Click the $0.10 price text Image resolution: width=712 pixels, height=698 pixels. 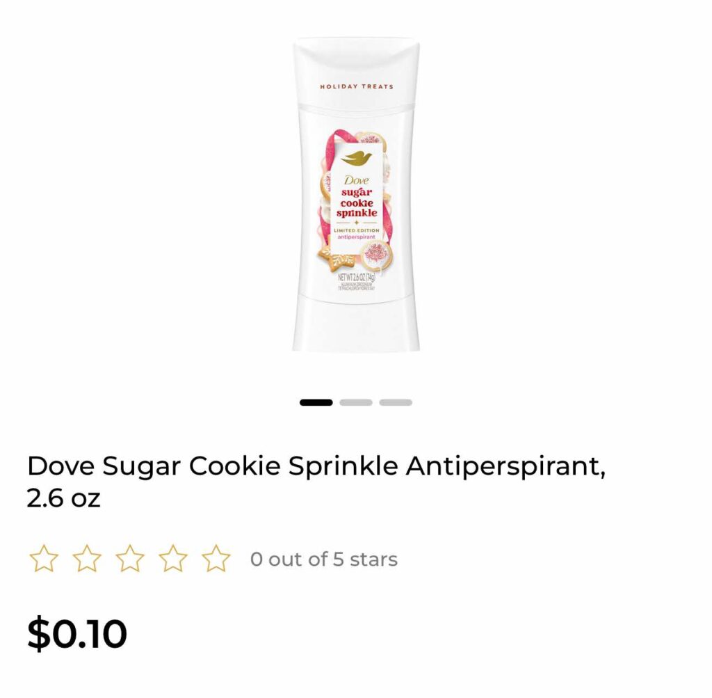[77, 633]
